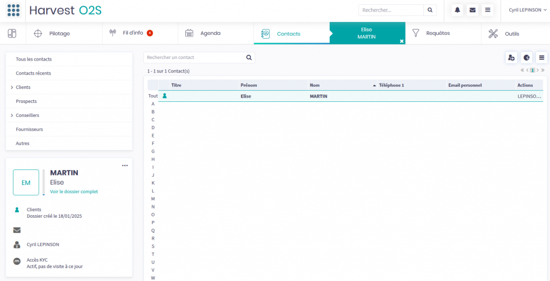Open the messages envelope icon
Screen dimensions: 550x281
tap(472, 10)
